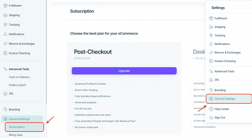Click the Branding tag icon in left sidebar
The image size is (252, 138).
pyautogui.click(x=5, y=109)
